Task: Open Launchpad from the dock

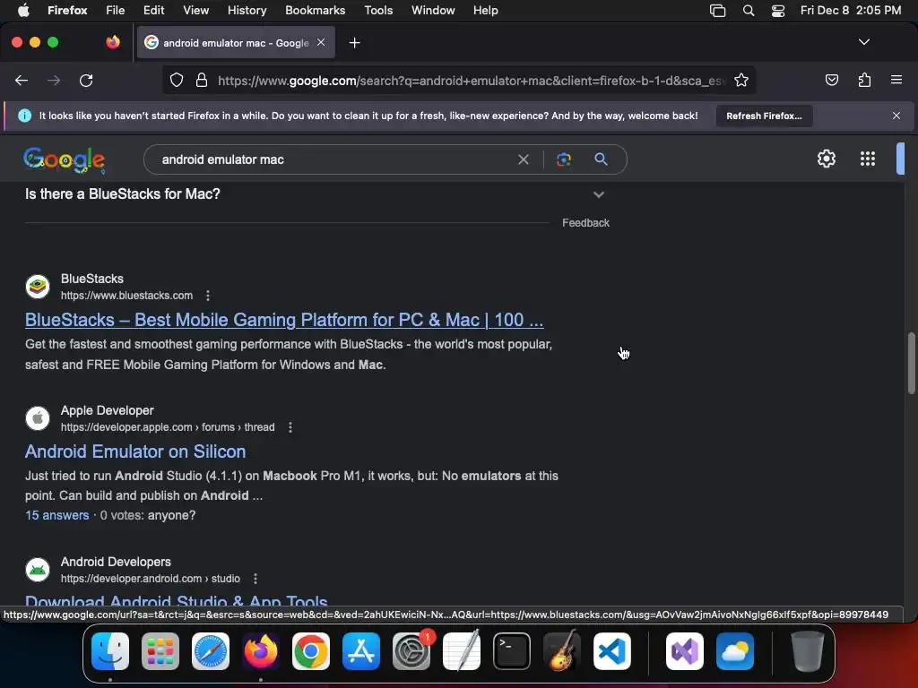Action: point(160,651)
